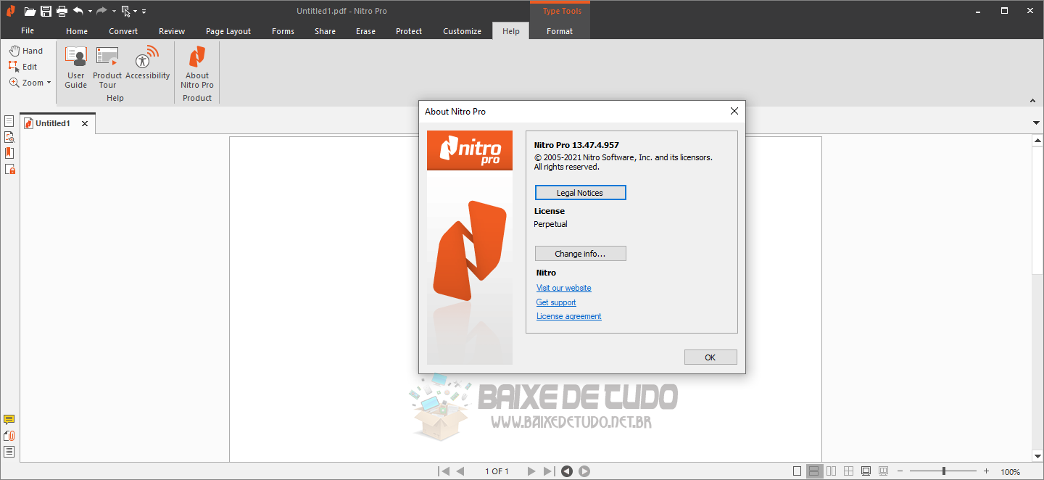Enter full screen view from status bar
Viewport: 1044px width, 480px height.
(x=866, y=471)
